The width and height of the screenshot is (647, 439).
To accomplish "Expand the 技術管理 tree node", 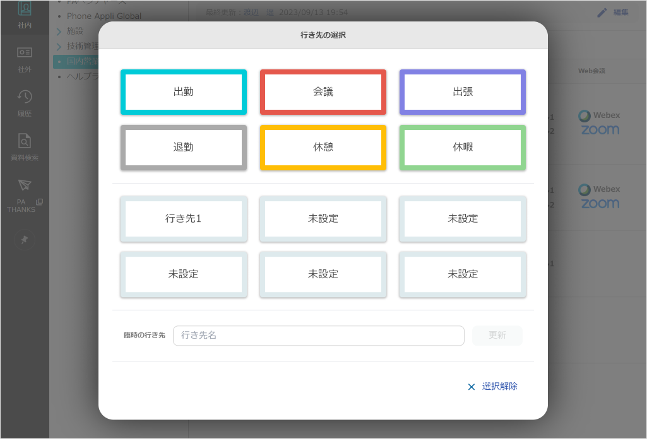I will coord(59,46).
